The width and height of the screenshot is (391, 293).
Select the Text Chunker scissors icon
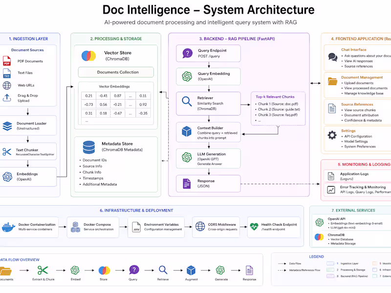7,151
